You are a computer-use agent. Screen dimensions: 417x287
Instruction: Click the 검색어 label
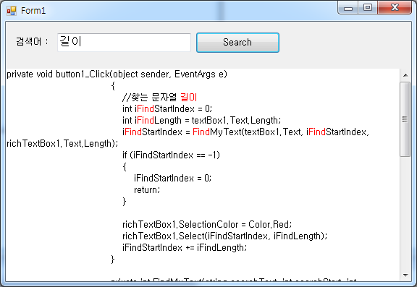(x=32, y=42)
